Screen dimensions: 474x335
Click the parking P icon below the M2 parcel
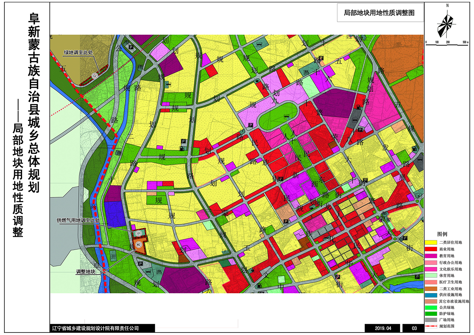pos(140,264)
